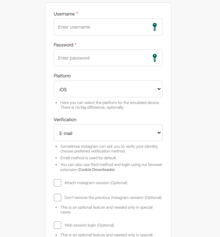Click the Platform section label
Image resolution: width=220 pixels, height=237 pixels.
pyautogui.click(x=62, y=76)
